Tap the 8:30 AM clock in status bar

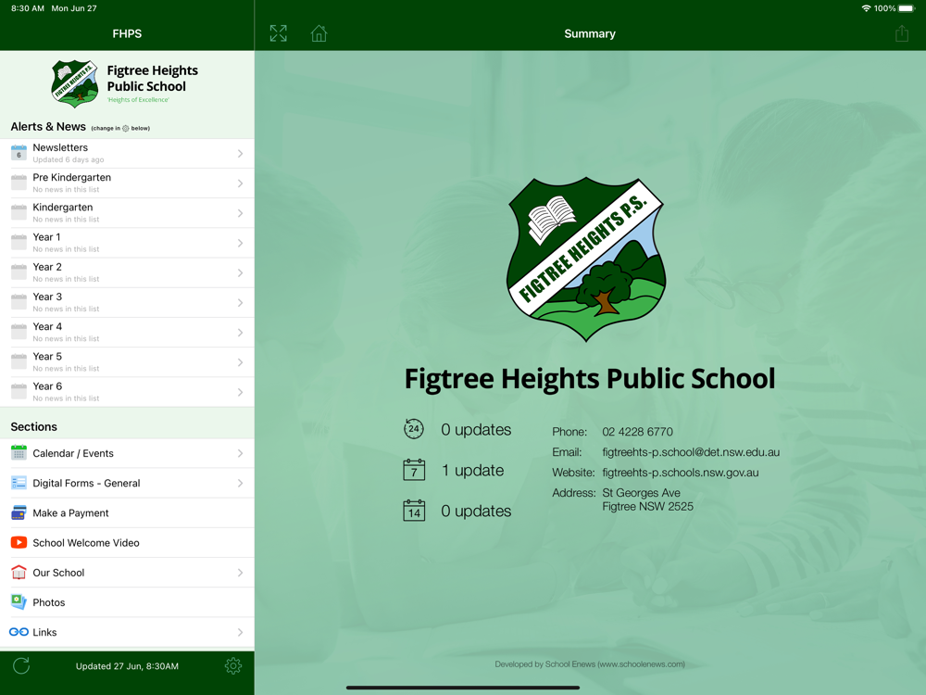coord(28,8)
